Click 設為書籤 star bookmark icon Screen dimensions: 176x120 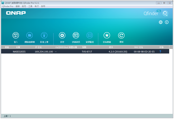107,36
